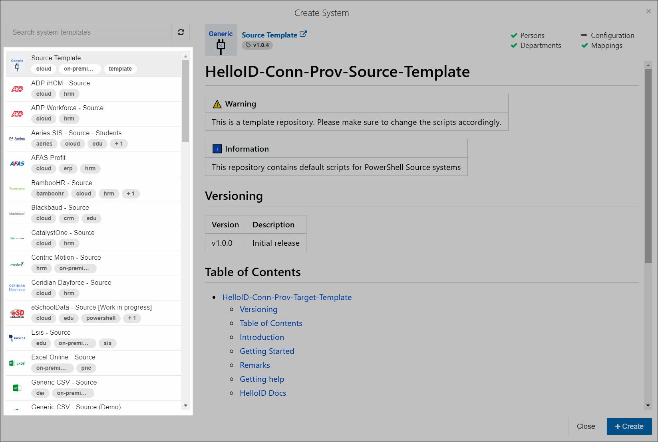Click the Source Template plug icon in list
The image size is (658, 442).
coord(17,65)
